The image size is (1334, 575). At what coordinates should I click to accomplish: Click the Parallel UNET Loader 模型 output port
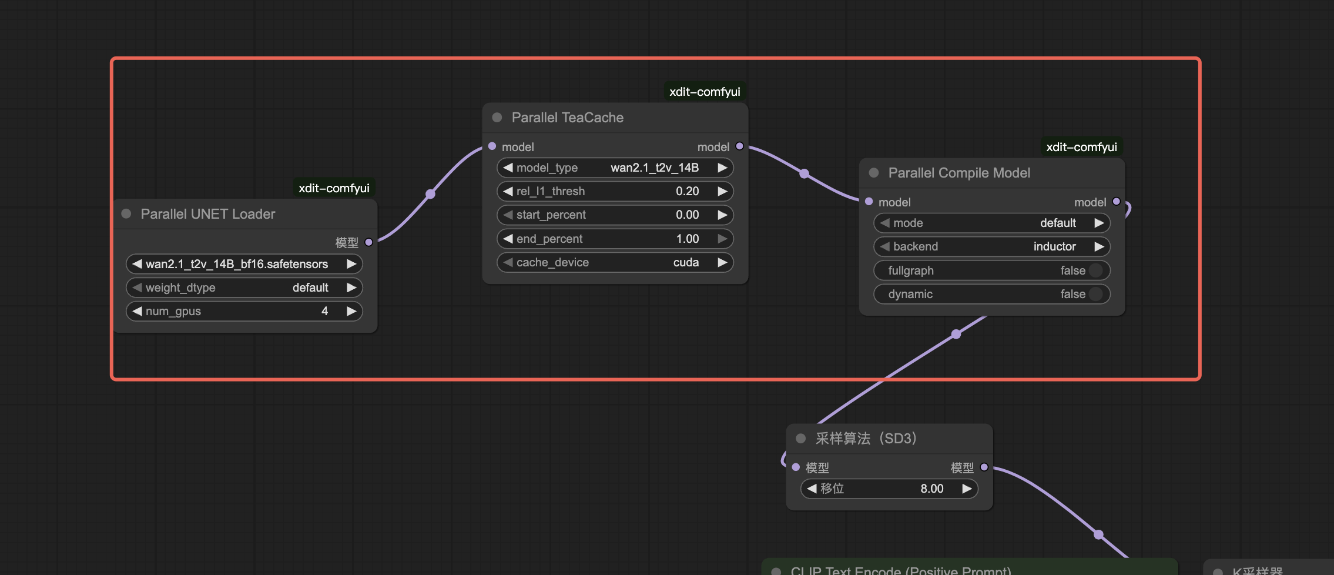click(369, 242)
